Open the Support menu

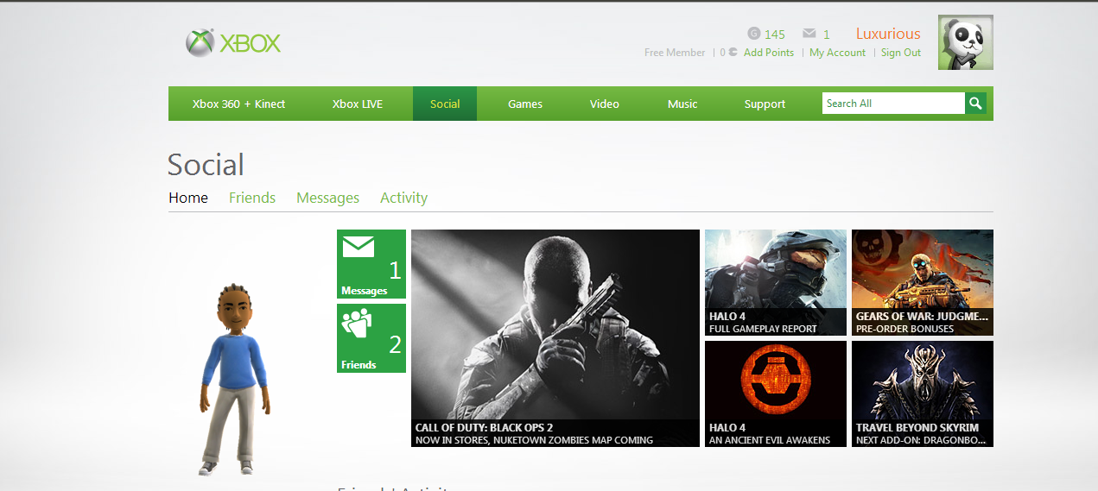pos(765,104)
